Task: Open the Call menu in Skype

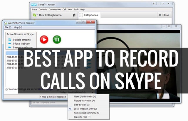Action: click(x=64, y=9)
